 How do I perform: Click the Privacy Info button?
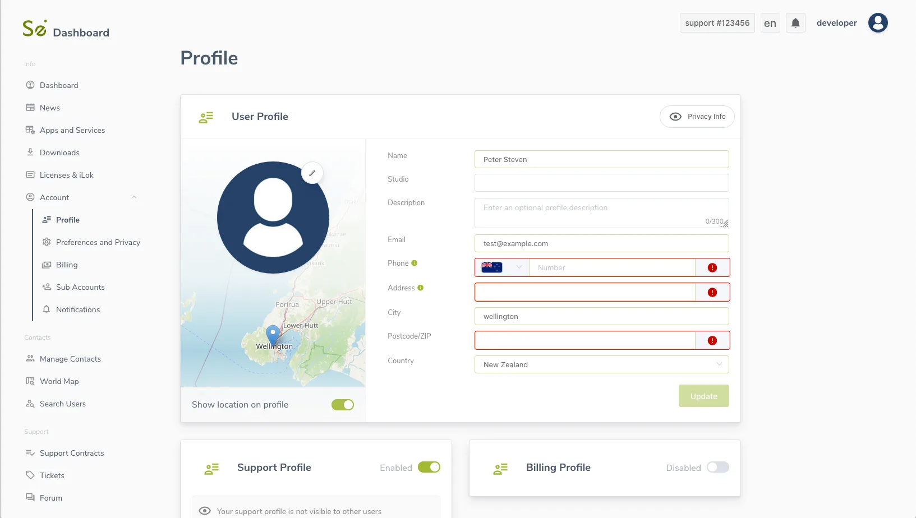[x=697, y=117]
